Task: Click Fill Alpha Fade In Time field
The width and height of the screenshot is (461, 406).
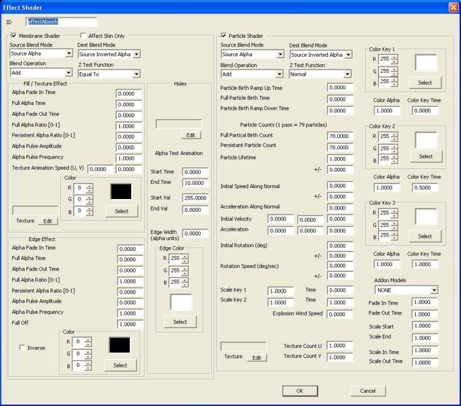Action: coord(129,93)
